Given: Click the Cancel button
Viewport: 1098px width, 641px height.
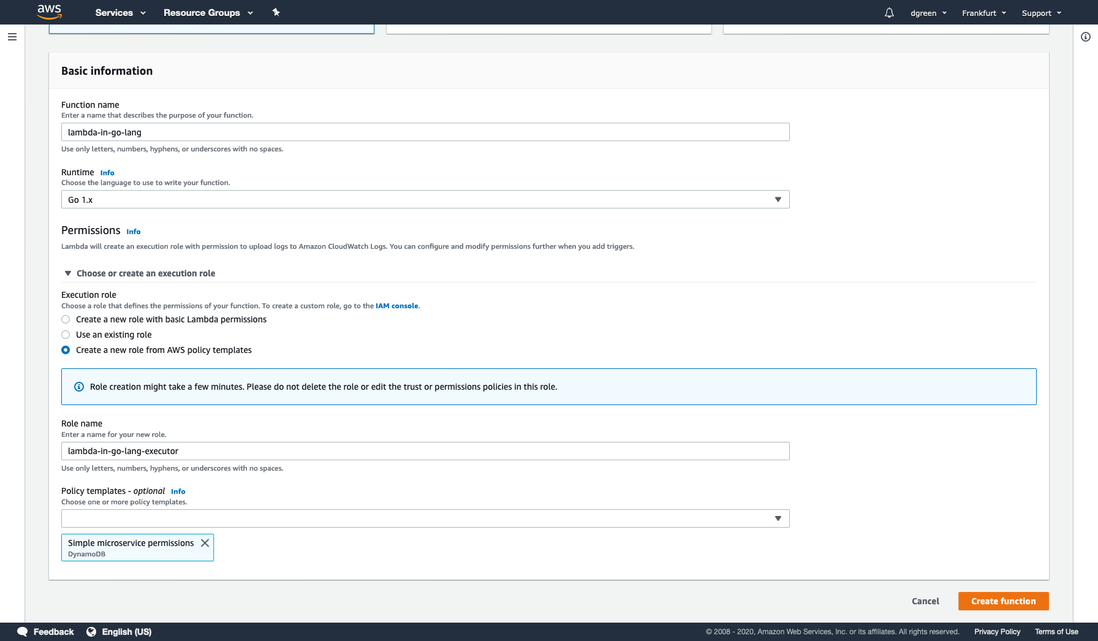Looking at the screenshot, I should 925,601.
